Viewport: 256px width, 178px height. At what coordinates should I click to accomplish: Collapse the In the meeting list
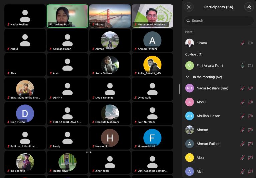coord(187,77)
